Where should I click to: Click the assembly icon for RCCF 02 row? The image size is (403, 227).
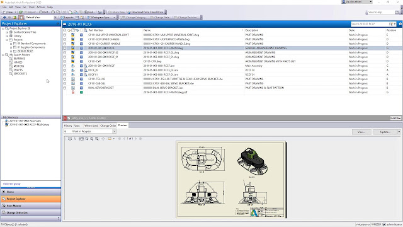73,70
